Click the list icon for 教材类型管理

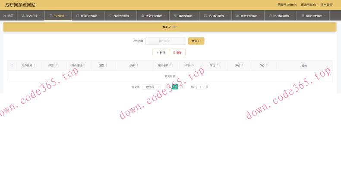(238, 16)
